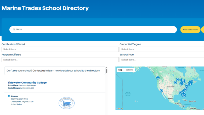Screen dimensions: 204x115
Task: Click the 'Chesapeake, Virginia 23320' text
Action: 22,102
